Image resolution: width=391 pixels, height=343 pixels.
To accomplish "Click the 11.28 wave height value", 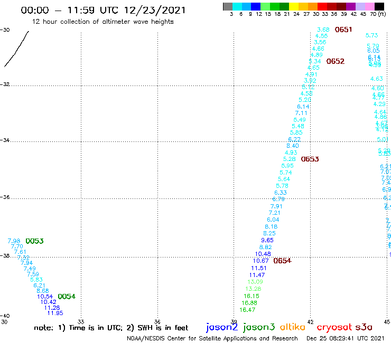I will [52, 308].
